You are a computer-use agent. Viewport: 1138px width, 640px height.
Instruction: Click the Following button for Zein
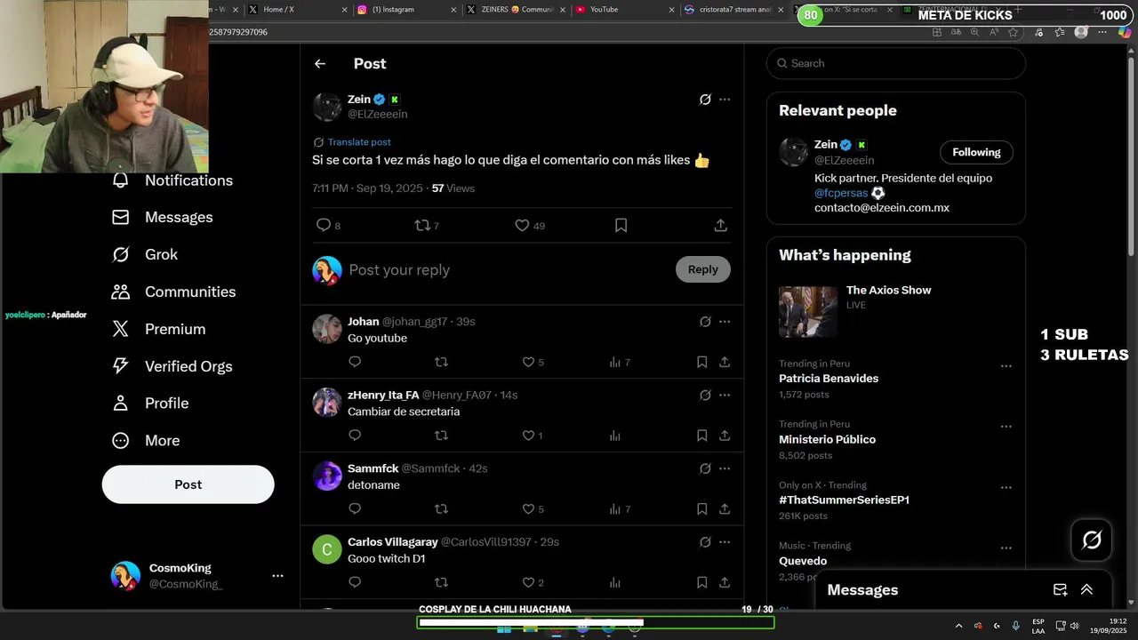[x=976, y=152]
